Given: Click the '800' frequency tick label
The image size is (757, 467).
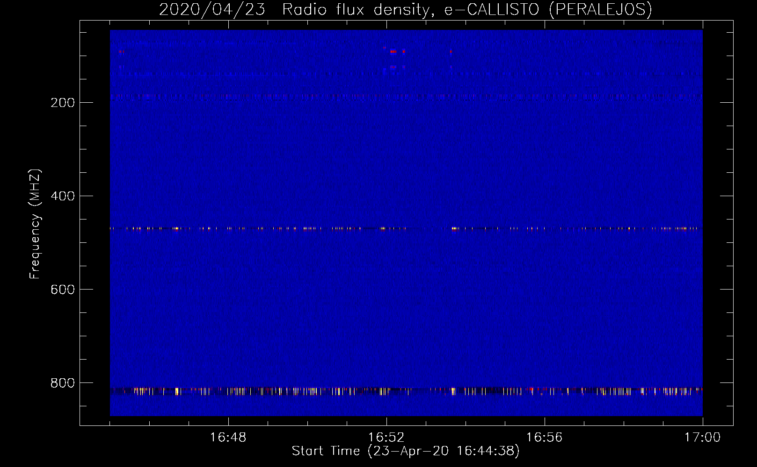Looking at the screenshot, I should [63, 383].
